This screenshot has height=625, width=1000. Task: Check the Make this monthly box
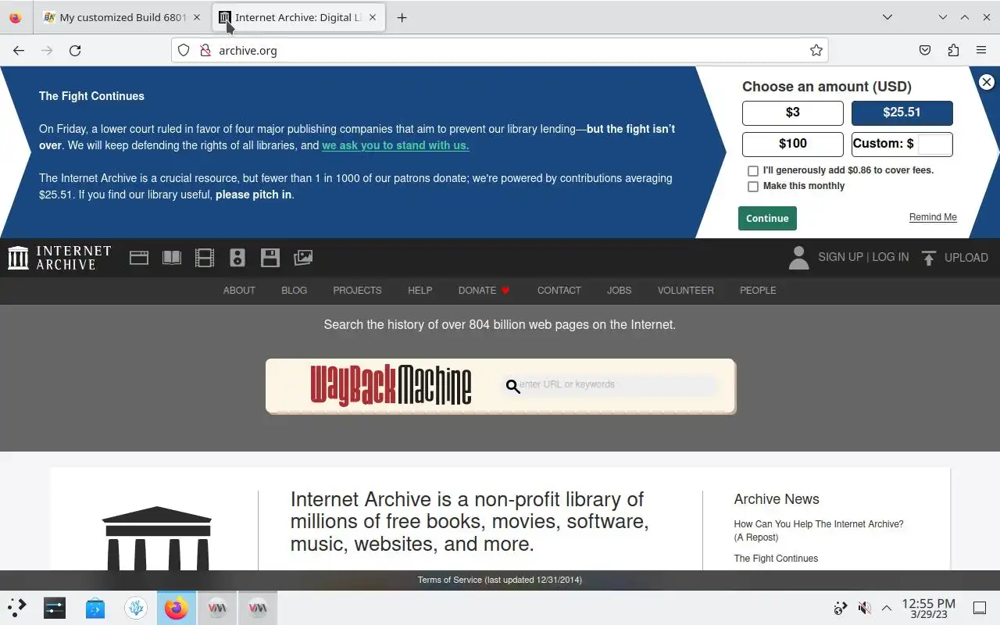tap(753, 187)
